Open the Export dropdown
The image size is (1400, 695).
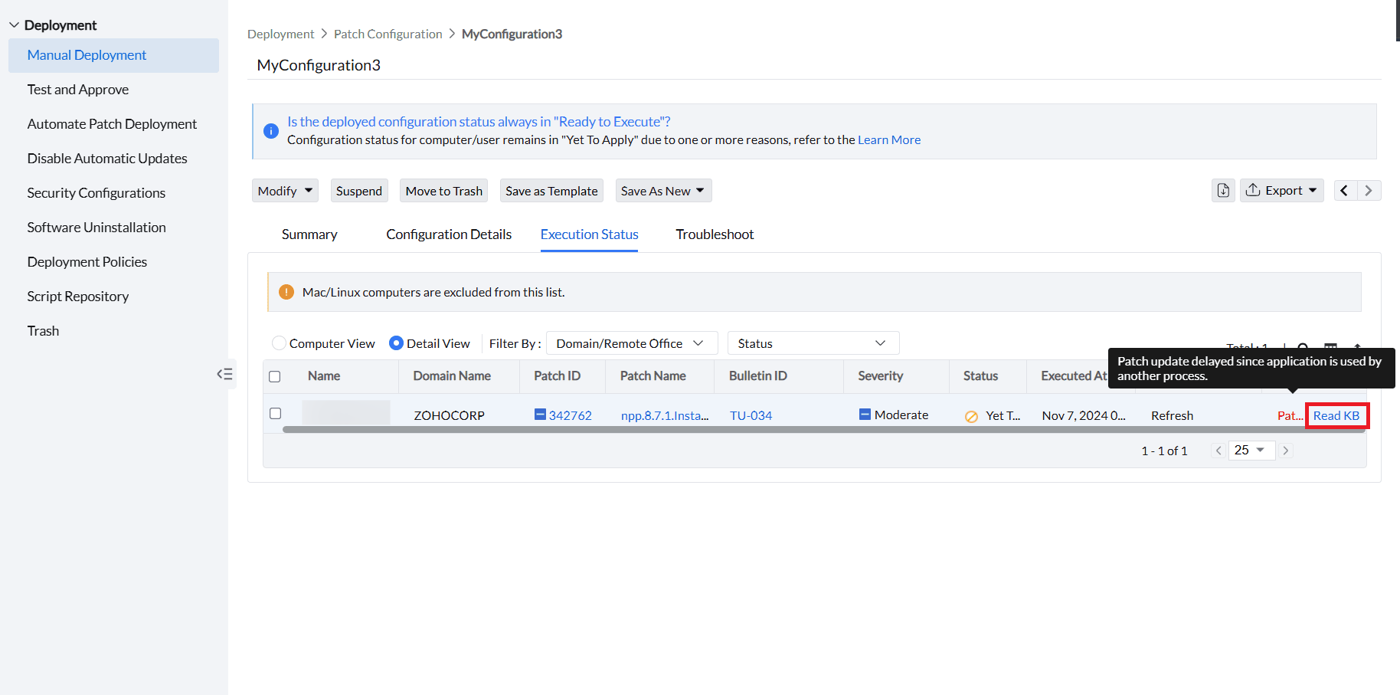pyautogui.click(x=1283, y=190)
